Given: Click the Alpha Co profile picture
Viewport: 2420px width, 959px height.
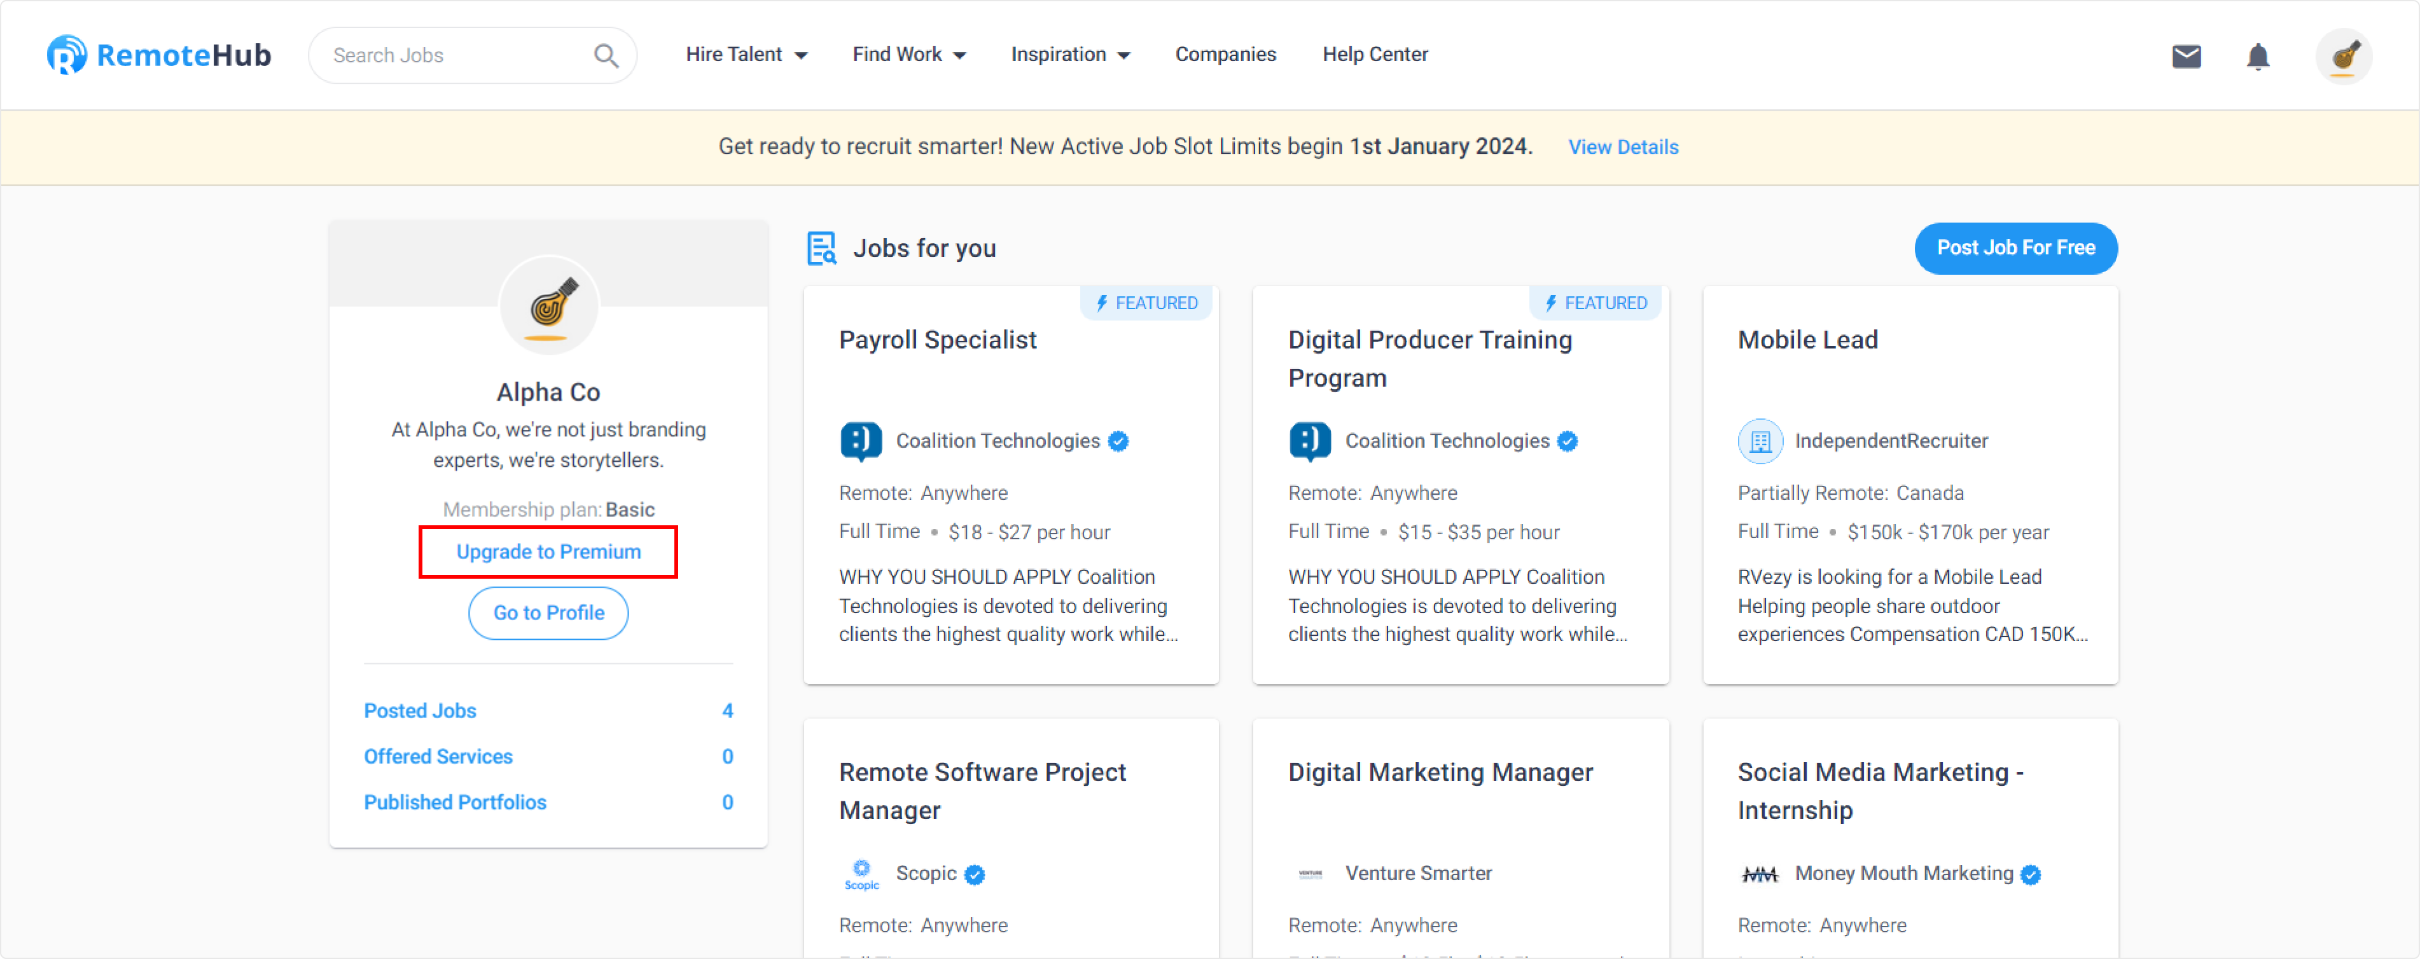Looking at the screenshot, I should [548, 305].
